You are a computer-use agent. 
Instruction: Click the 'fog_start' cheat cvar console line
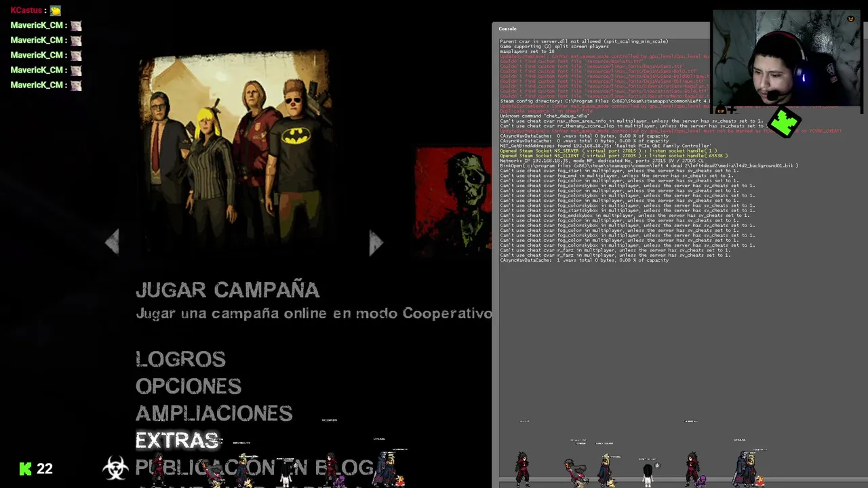coord(619,171)
